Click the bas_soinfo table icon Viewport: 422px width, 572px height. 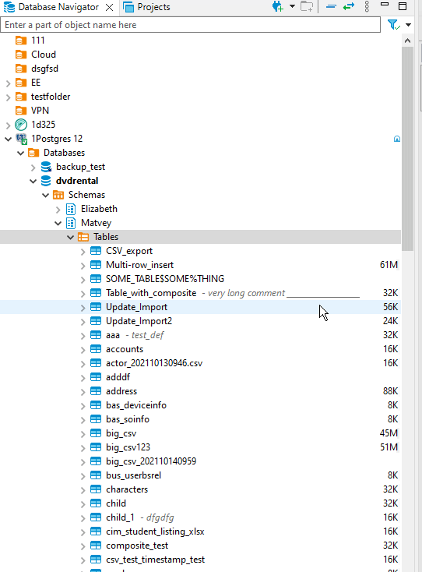click(96, 419)
